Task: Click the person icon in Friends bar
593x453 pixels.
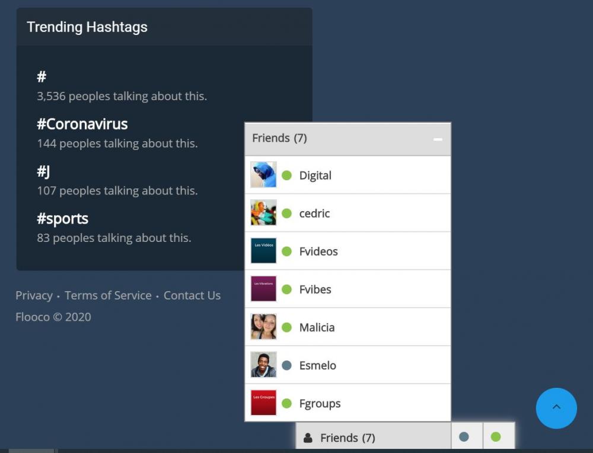Action: [308, 438]
